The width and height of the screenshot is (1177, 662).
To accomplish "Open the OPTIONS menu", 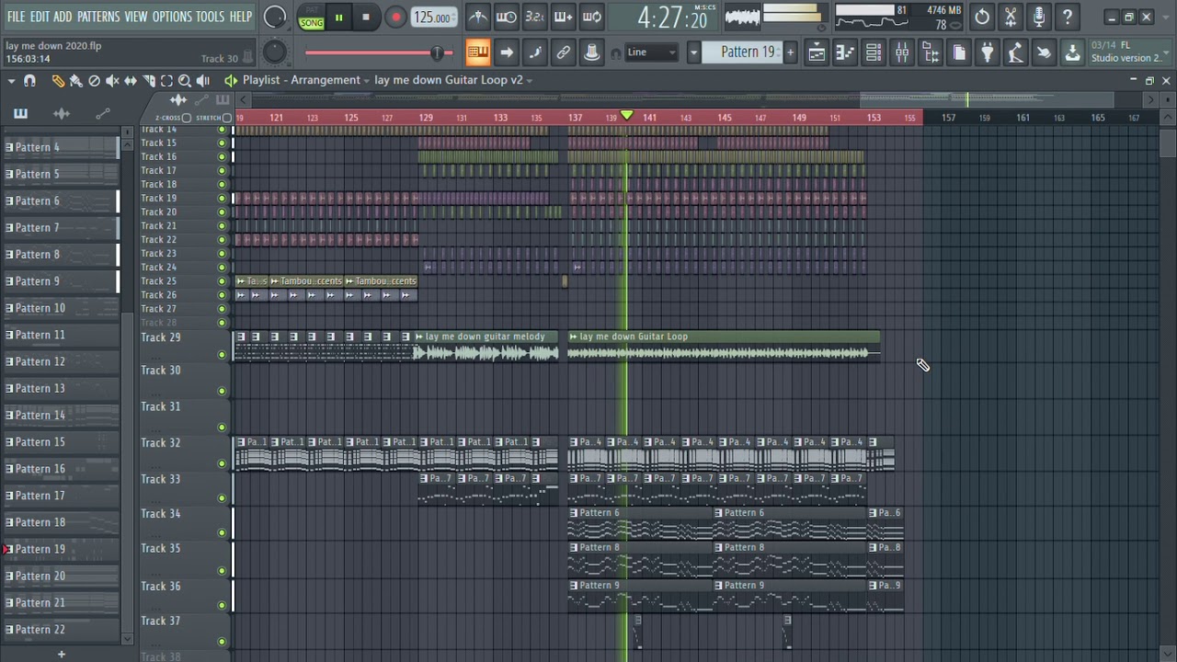I will click(172, 17).
